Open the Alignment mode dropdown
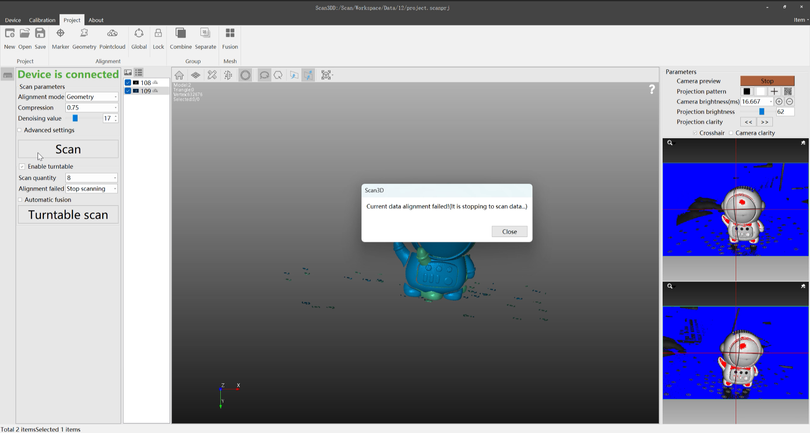The width and height of the screenshot is (810, 433). pyautogui.click(x=92, y=97)
